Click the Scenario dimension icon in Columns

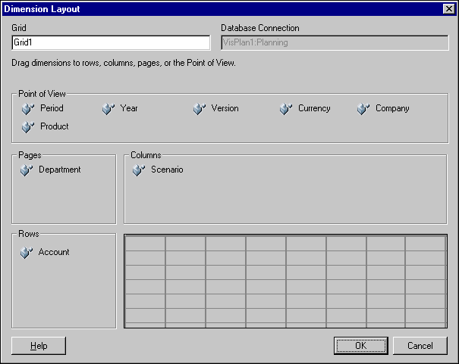point(139,170)
